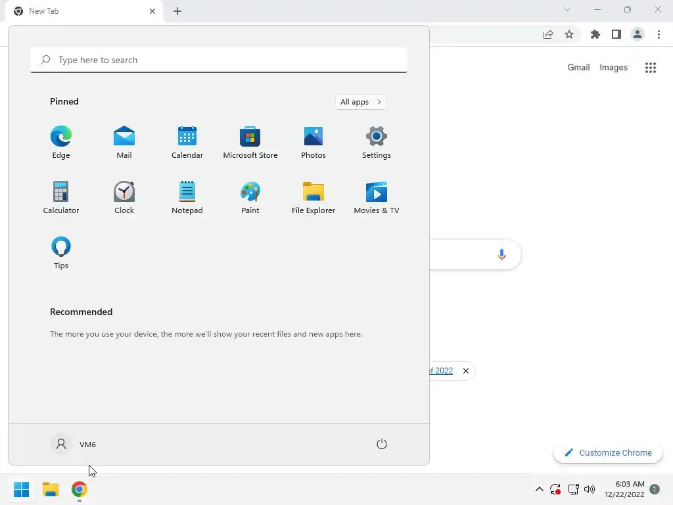The image size is (673, 505).
Task: Open a new Chrome tab
Action: click(177, 11)
